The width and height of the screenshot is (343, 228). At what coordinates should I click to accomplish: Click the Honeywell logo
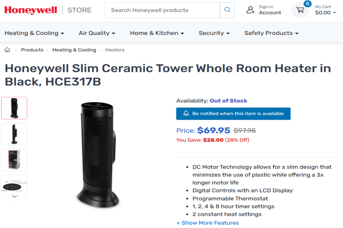pos(30,10)
